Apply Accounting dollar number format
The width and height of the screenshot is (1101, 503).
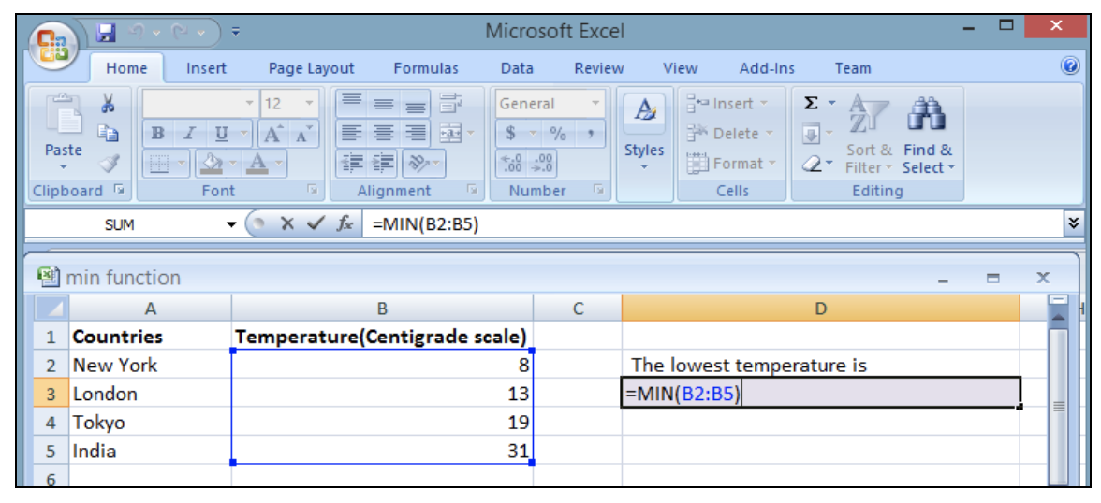point(510,134)
